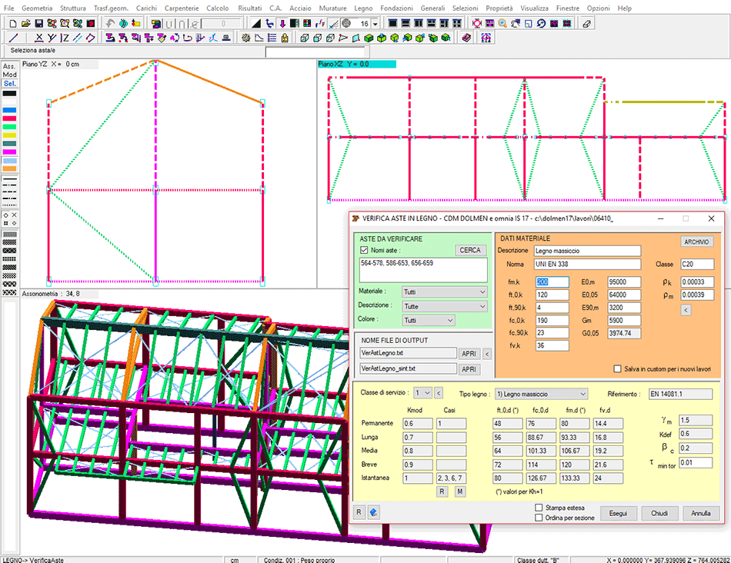Screen dimensions: 731x563
Task: Click the undo arrow icon
Action: (109, 23)
